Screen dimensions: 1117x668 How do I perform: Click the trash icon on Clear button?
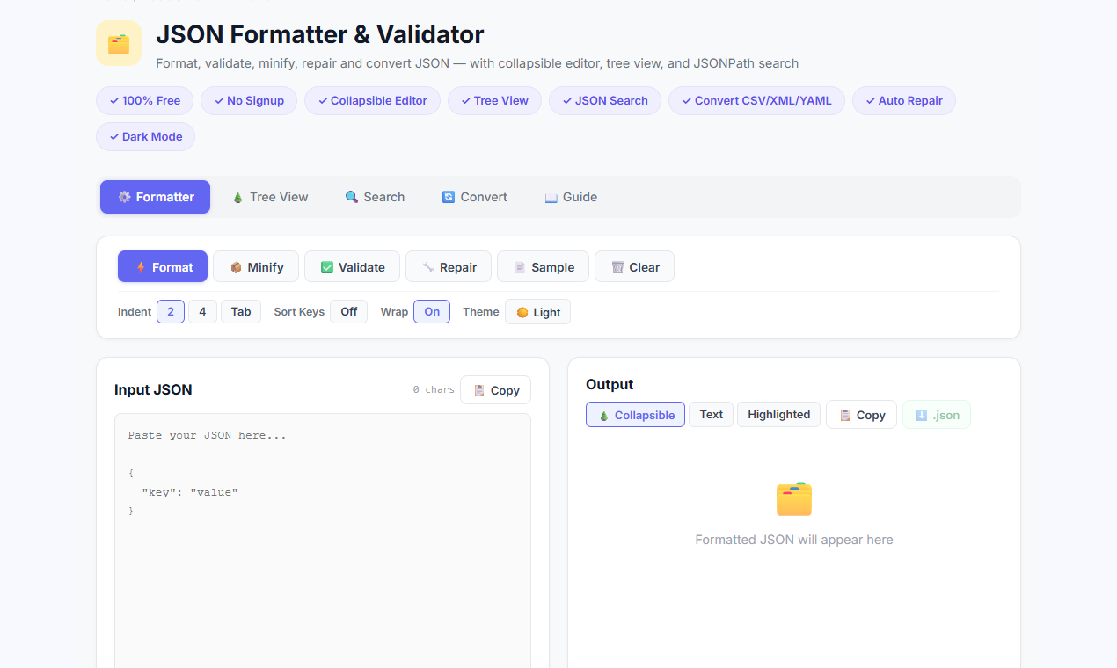click(x=617, y=267)
